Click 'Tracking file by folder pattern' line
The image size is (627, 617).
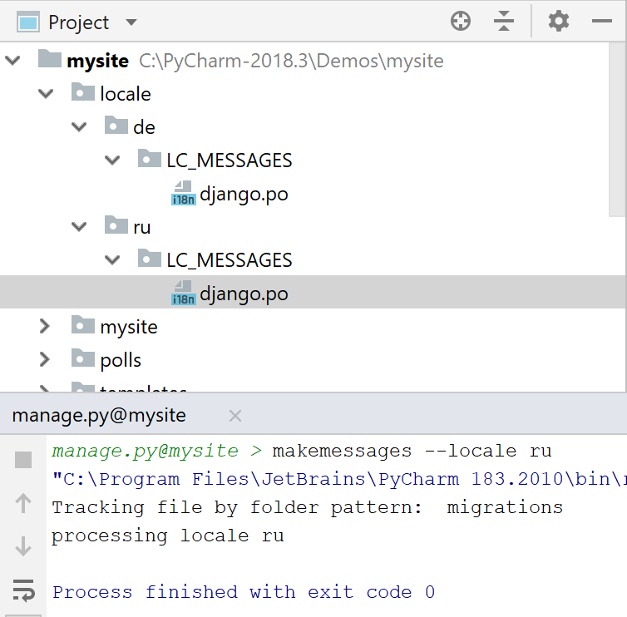coord(307,507)
